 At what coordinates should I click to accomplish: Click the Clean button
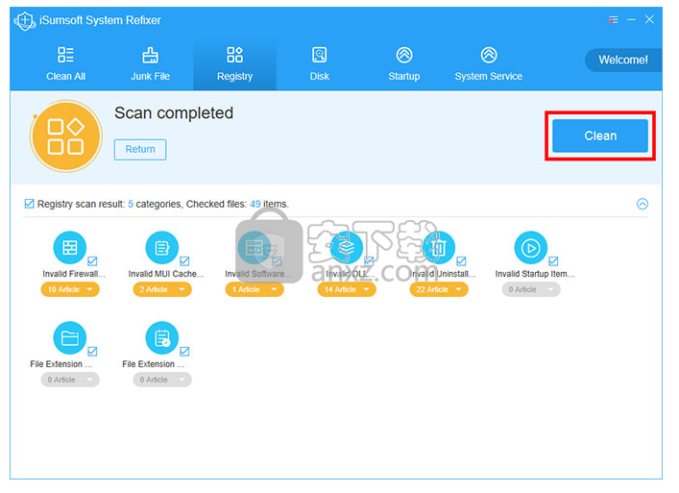click(600, 136)
